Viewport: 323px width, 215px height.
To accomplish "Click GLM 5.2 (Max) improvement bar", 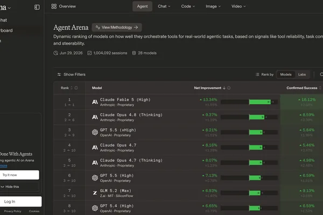I will (249, 193).
